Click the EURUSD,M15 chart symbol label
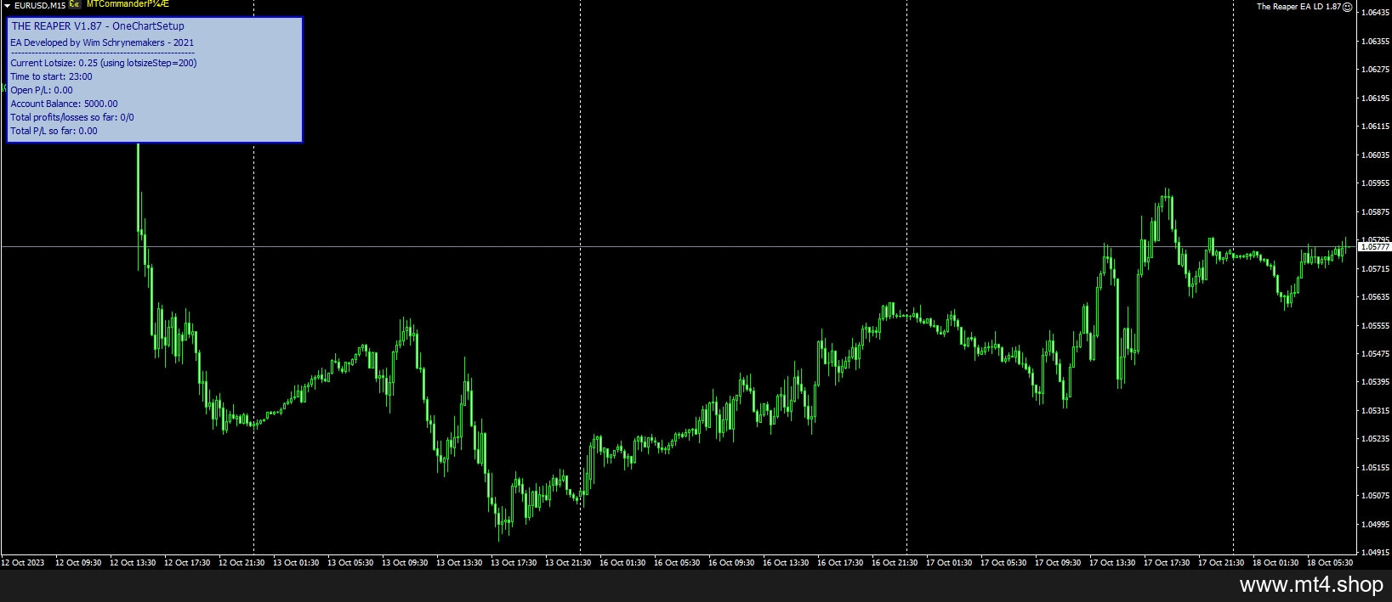The height and width of the screenshot is (602, 1392). [40, 5]
